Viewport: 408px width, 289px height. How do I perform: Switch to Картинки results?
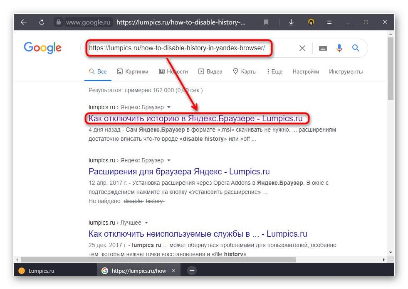(x=132, y=71)
